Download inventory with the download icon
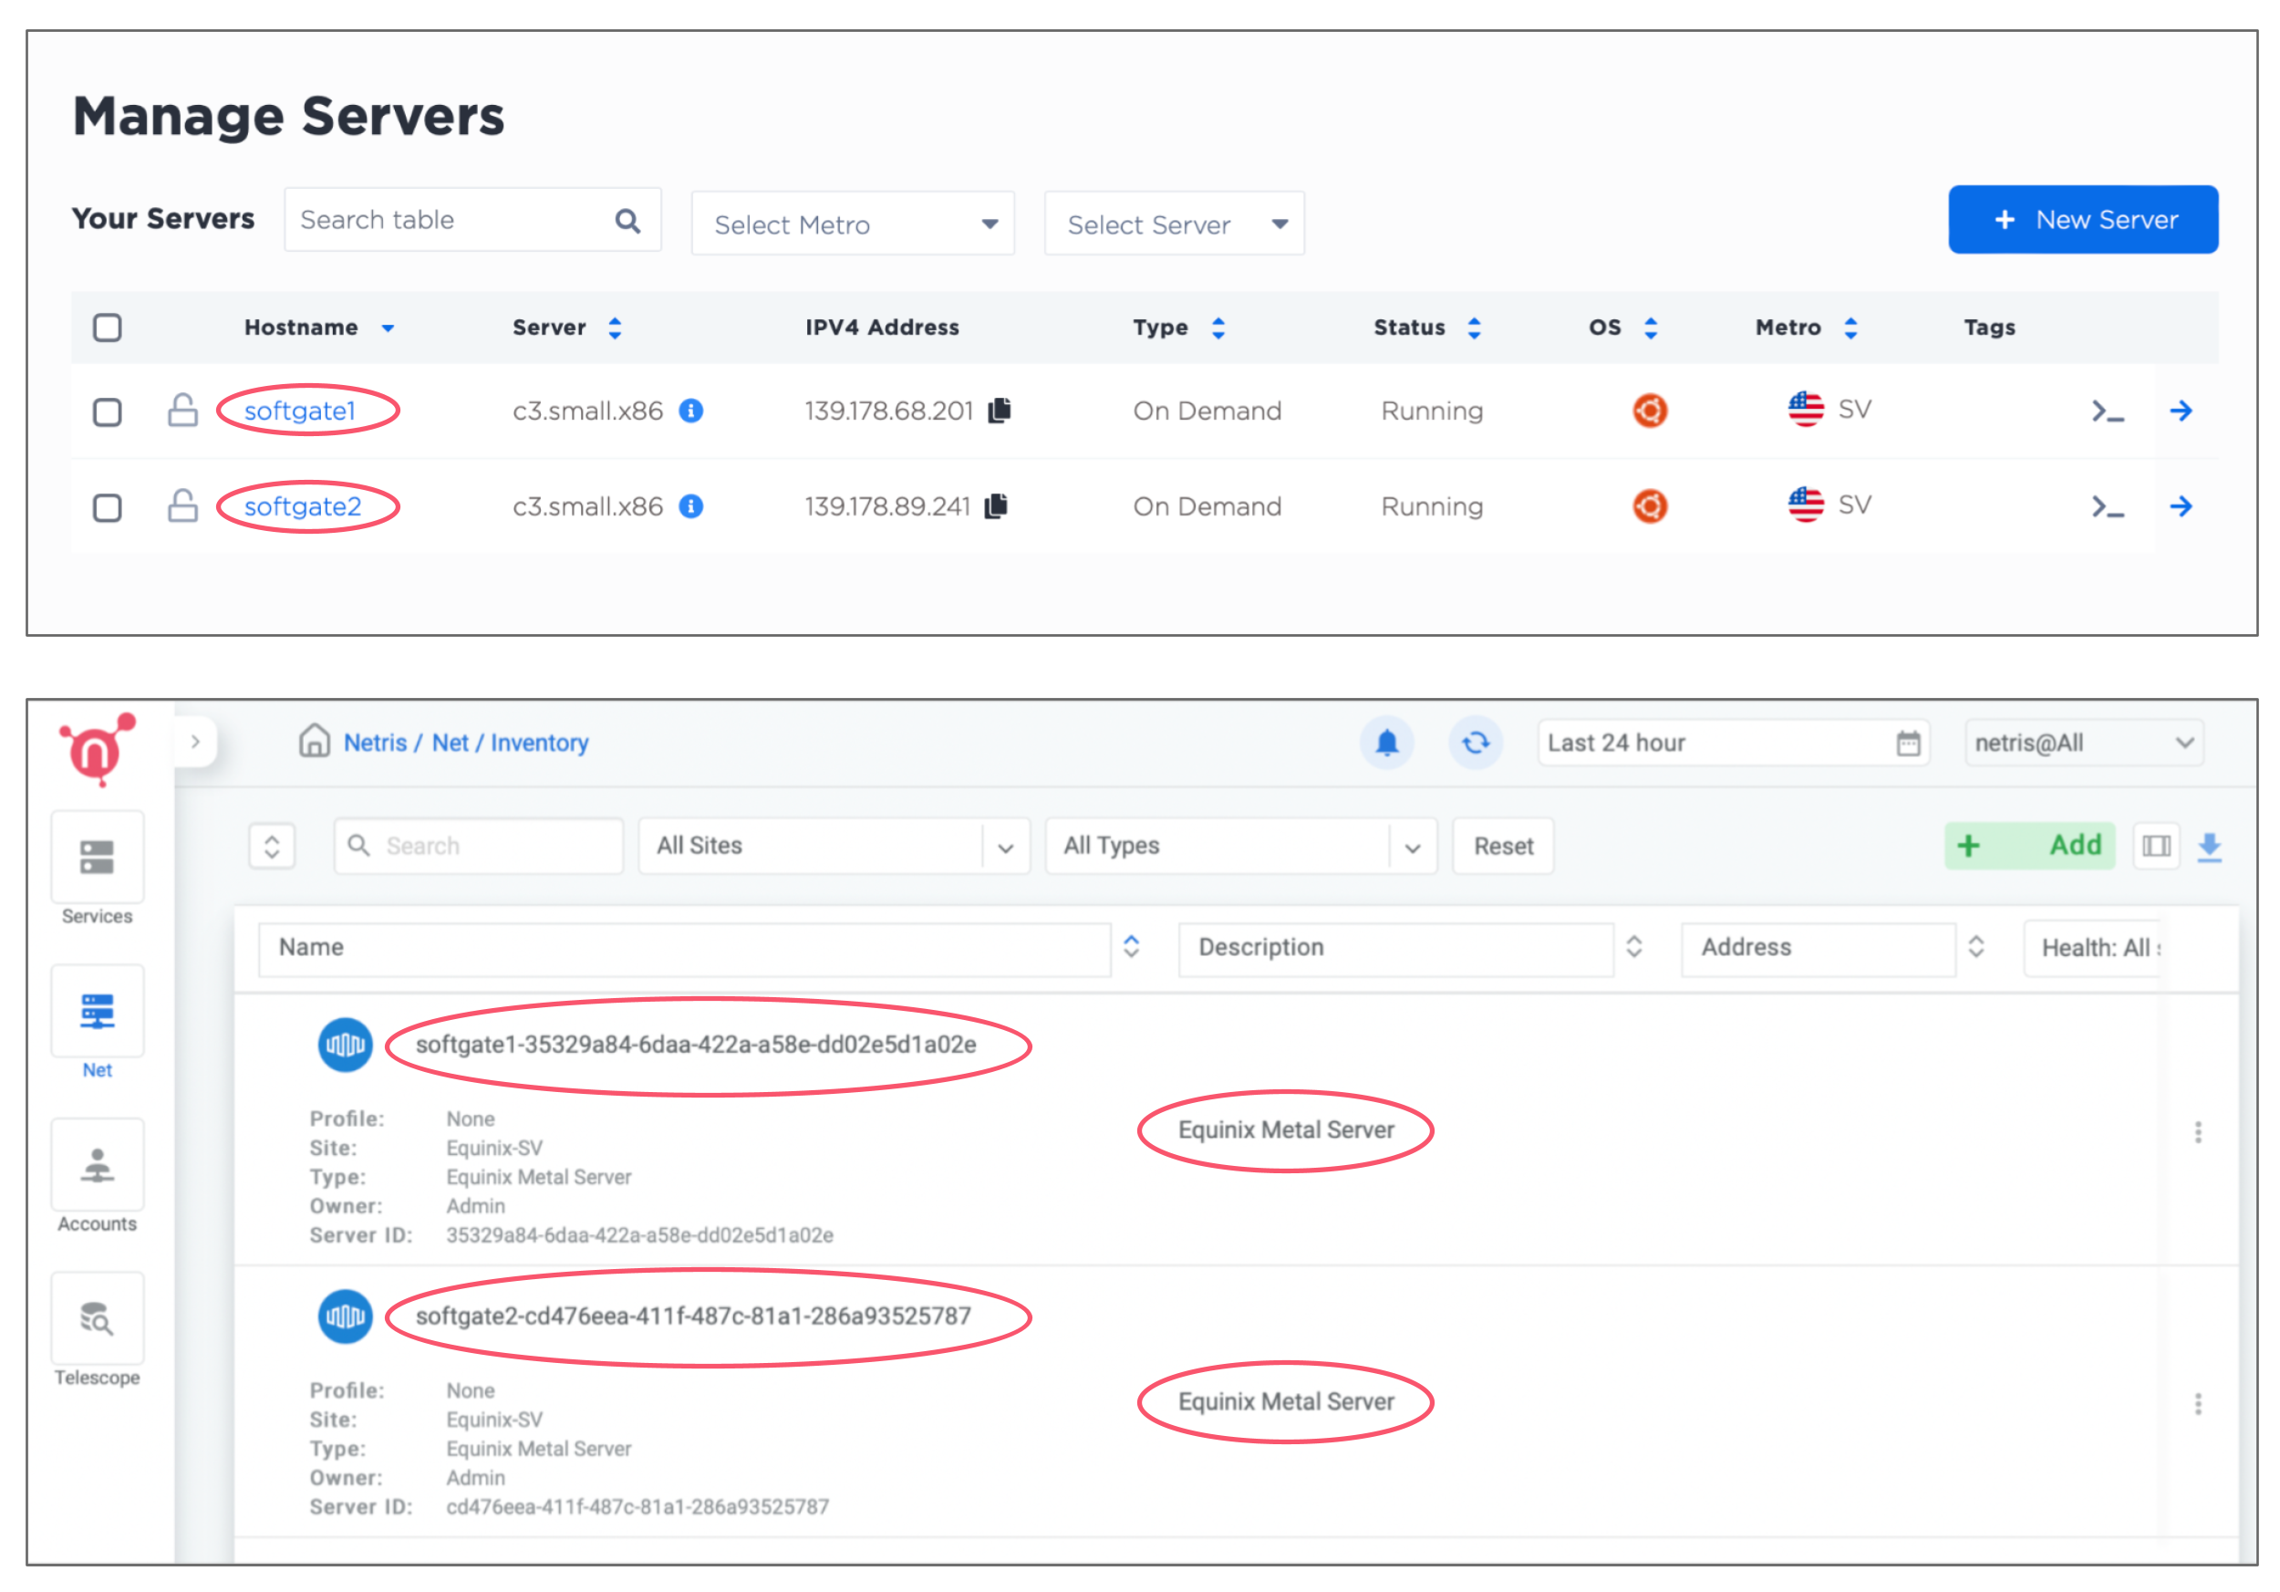Screen dimensions: 2280x1592 click(2210, 846)
